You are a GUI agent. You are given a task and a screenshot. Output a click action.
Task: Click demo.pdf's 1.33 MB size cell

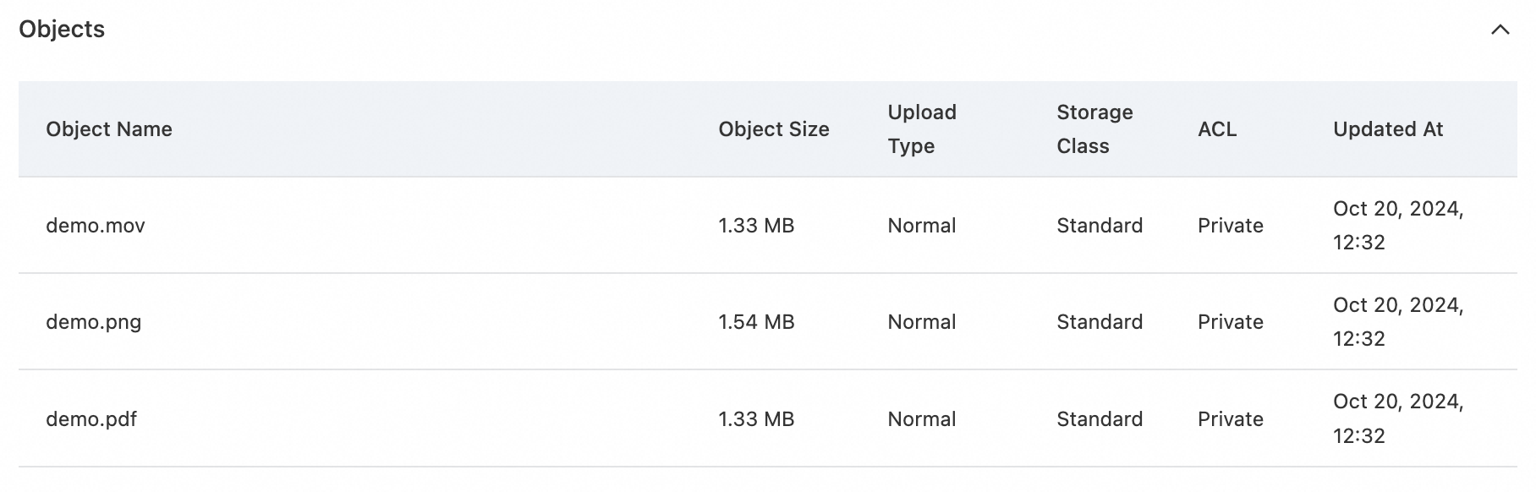click(x=756, y=419)
